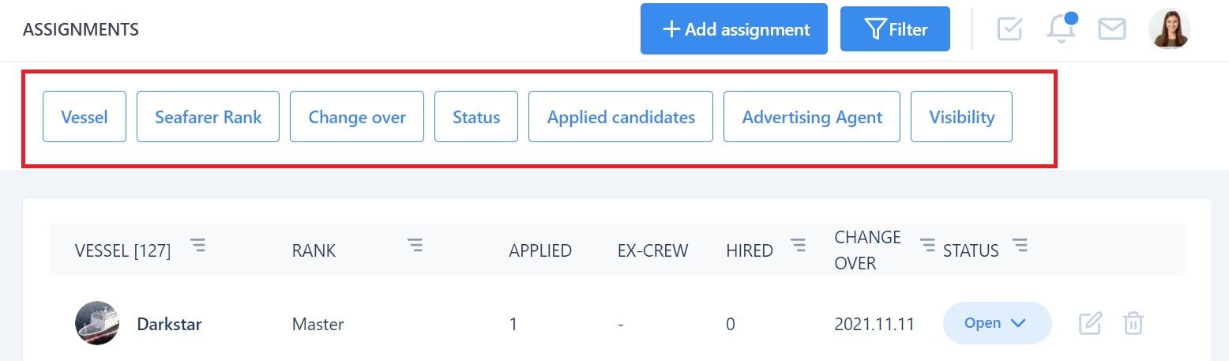Open the notifications bell

point(1062,28)
